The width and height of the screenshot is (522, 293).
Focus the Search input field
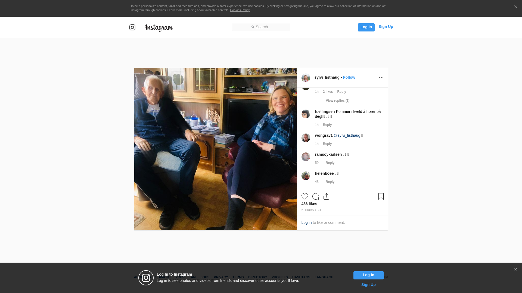coord(261,27)
